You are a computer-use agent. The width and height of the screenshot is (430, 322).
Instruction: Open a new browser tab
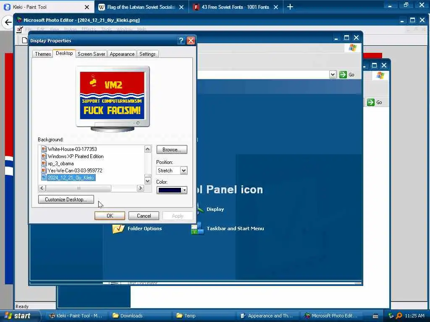[x=290, y=7]
